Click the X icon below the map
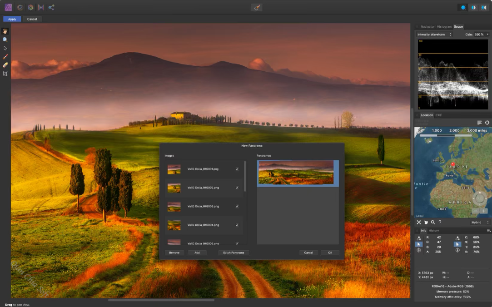 click(418, 222)
